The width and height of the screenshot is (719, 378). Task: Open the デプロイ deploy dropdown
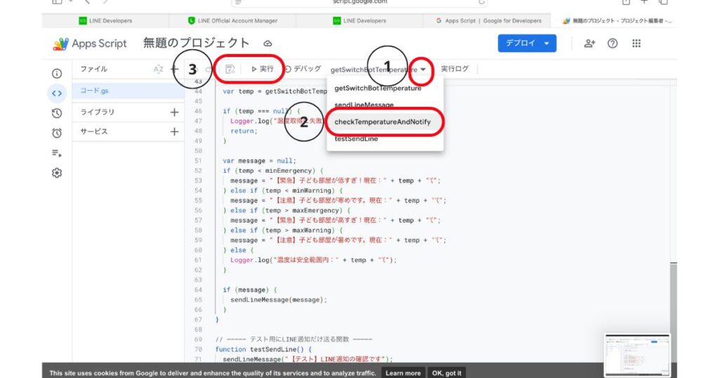click(527, 43)
